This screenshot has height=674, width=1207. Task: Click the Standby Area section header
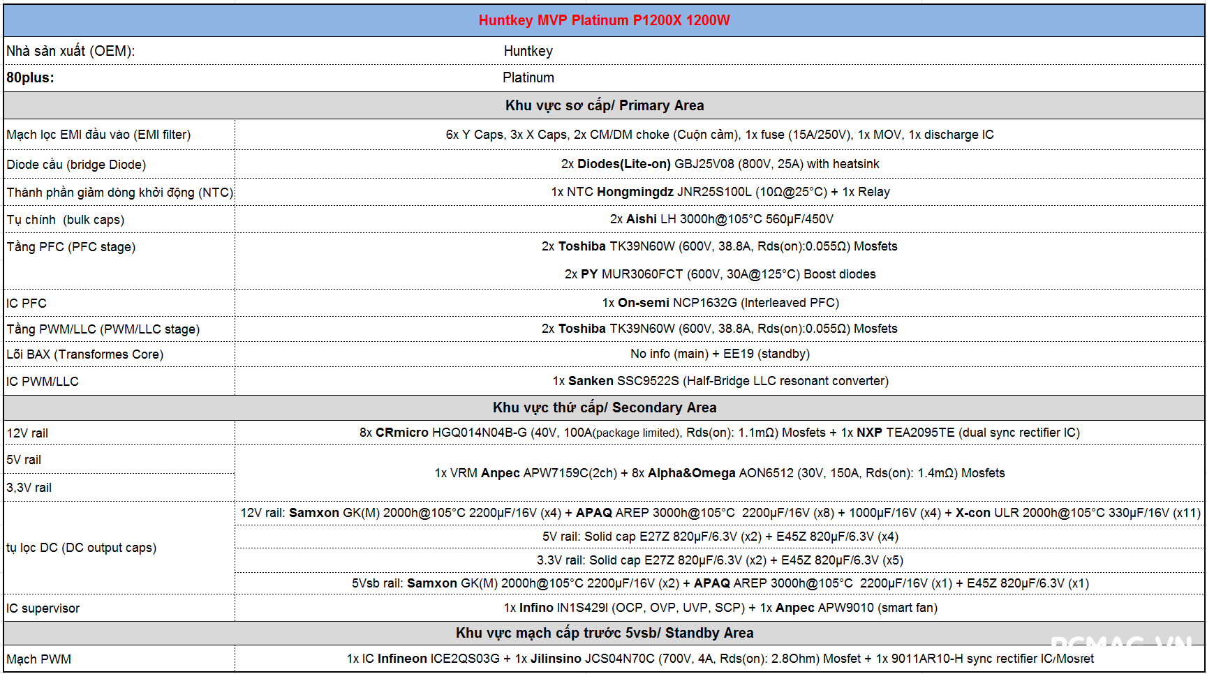(x=604, y=633)
